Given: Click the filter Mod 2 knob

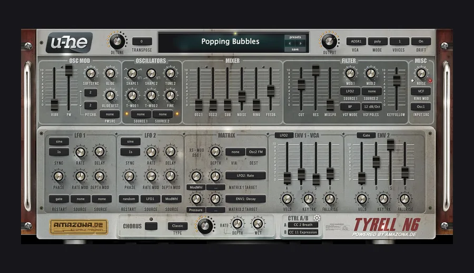Looking at the screenshot, I should (371, 73).
